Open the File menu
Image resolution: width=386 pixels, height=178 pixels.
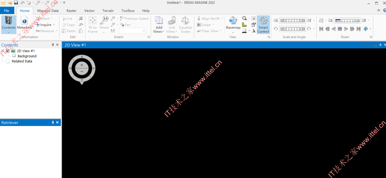tap(7, 10)
